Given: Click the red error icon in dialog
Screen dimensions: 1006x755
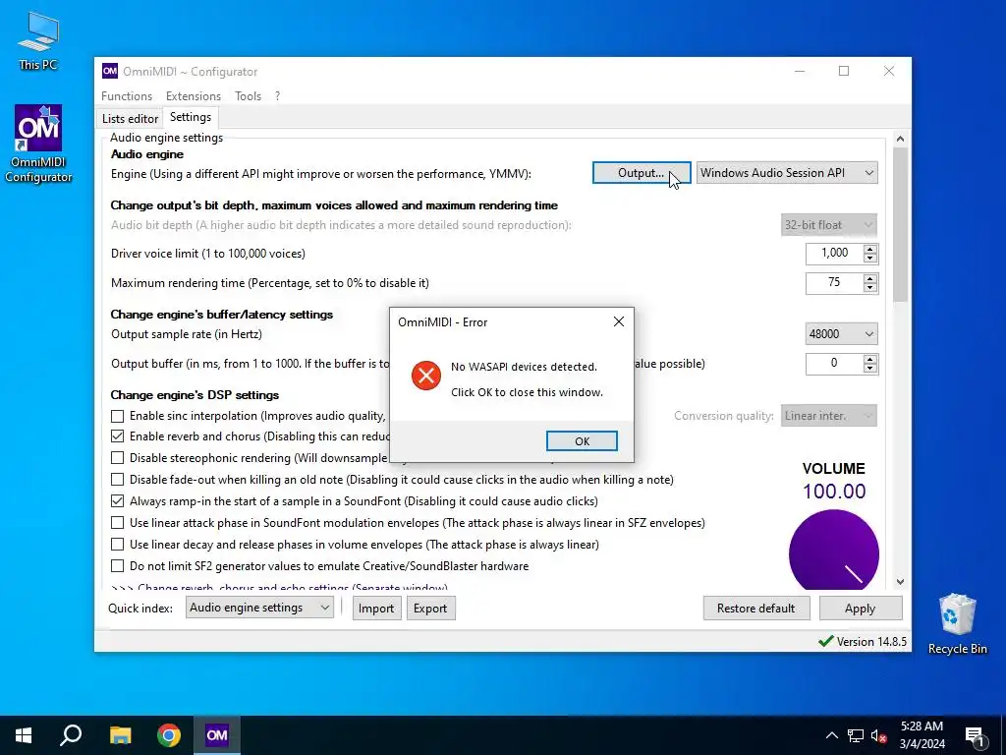Looking at the screenshot, I should tap(426, 376).
